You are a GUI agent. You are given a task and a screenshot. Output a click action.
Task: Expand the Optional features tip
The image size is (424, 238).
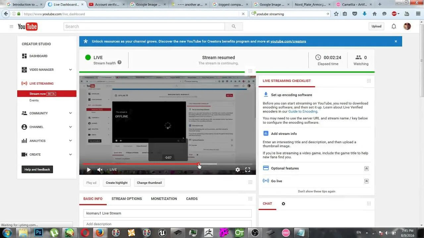click(366, 169)
